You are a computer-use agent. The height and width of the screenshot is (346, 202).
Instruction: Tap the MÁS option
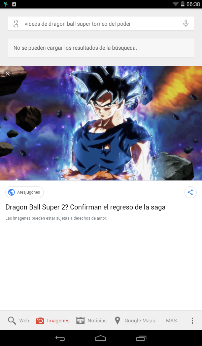(171, 320)
